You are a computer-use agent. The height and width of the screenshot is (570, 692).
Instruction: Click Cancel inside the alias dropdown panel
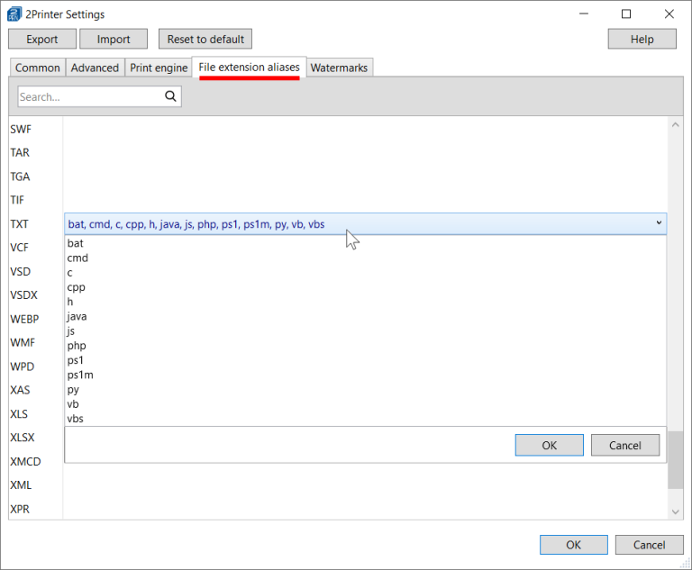(624, 445)
